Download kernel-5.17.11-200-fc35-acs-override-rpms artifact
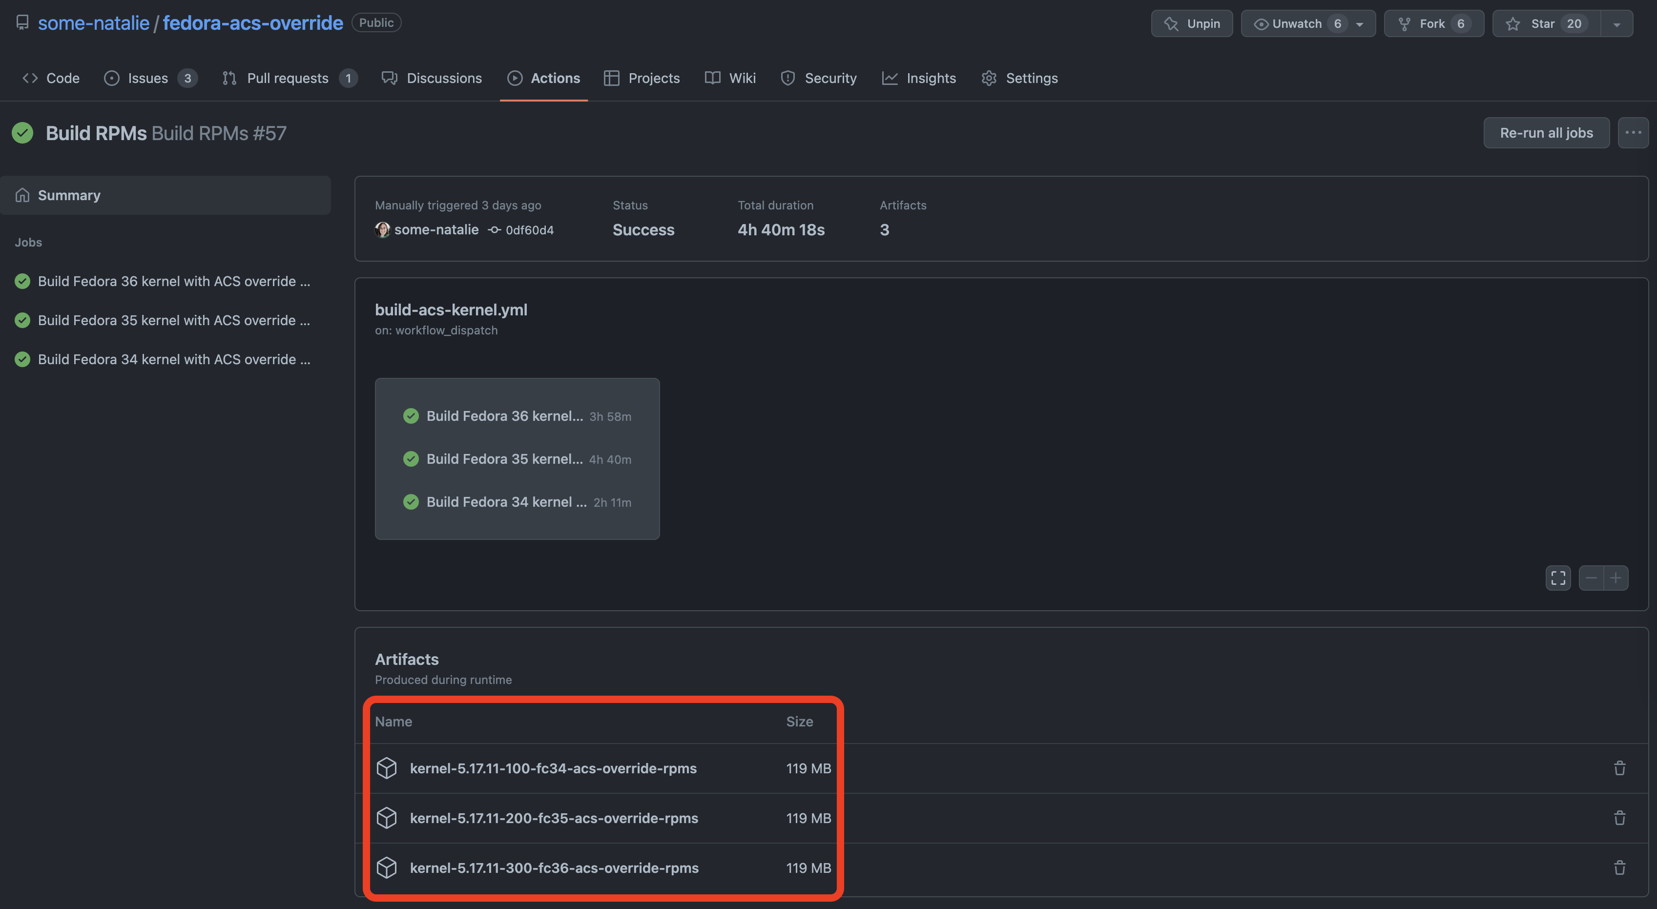Screen dimensions: 1657x909 [x=554, y=818]
